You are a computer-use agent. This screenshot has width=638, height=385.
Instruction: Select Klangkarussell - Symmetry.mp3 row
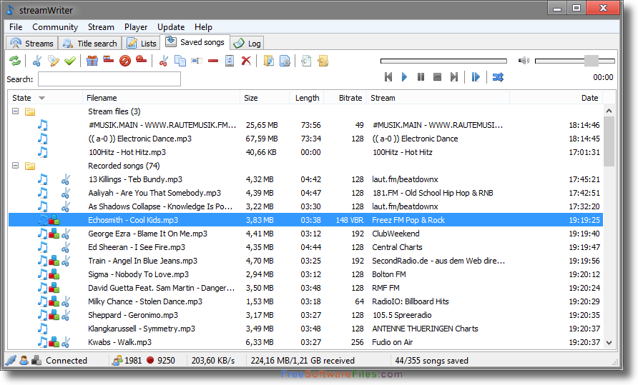pos(305,329)
